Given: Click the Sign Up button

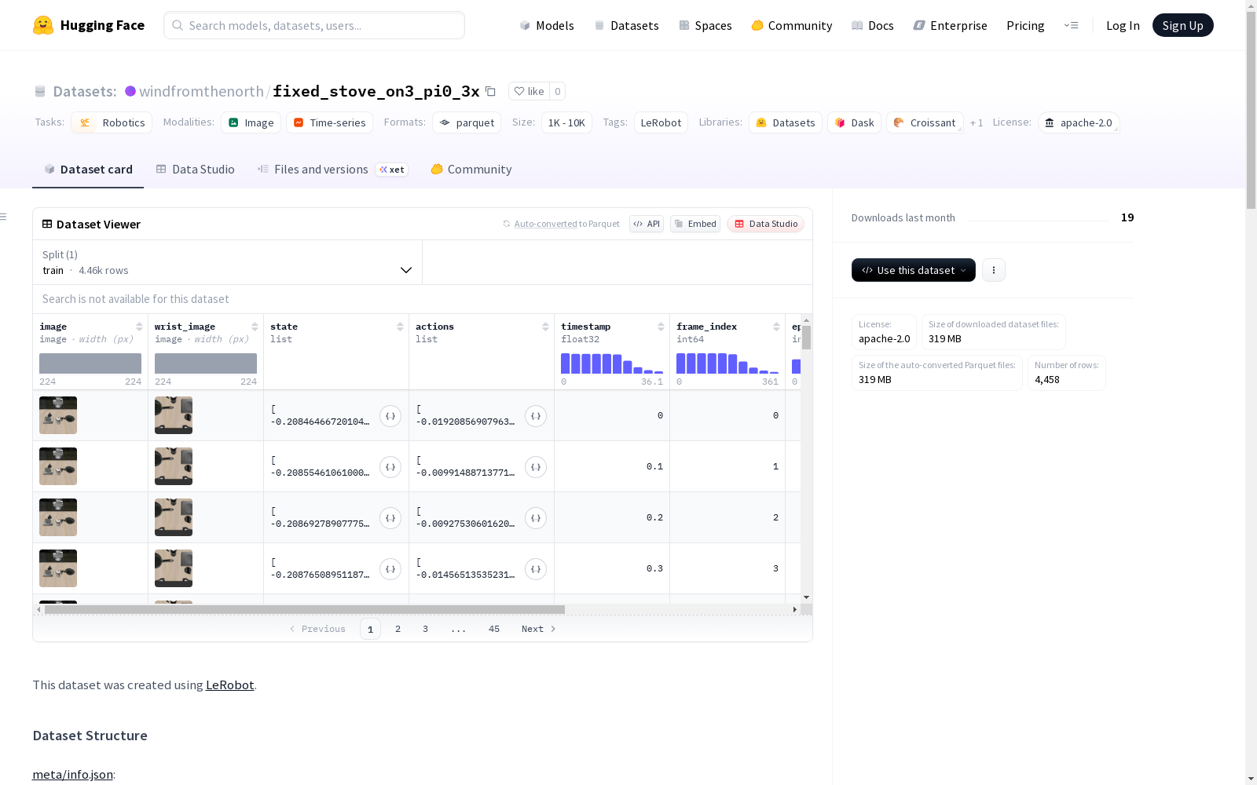Looking at the screenshot, I should (x=1182, y=25).
